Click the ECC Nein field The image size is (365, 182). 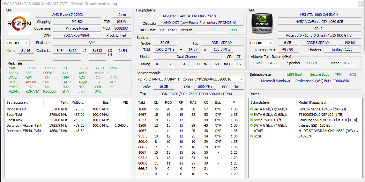(237, 87)
